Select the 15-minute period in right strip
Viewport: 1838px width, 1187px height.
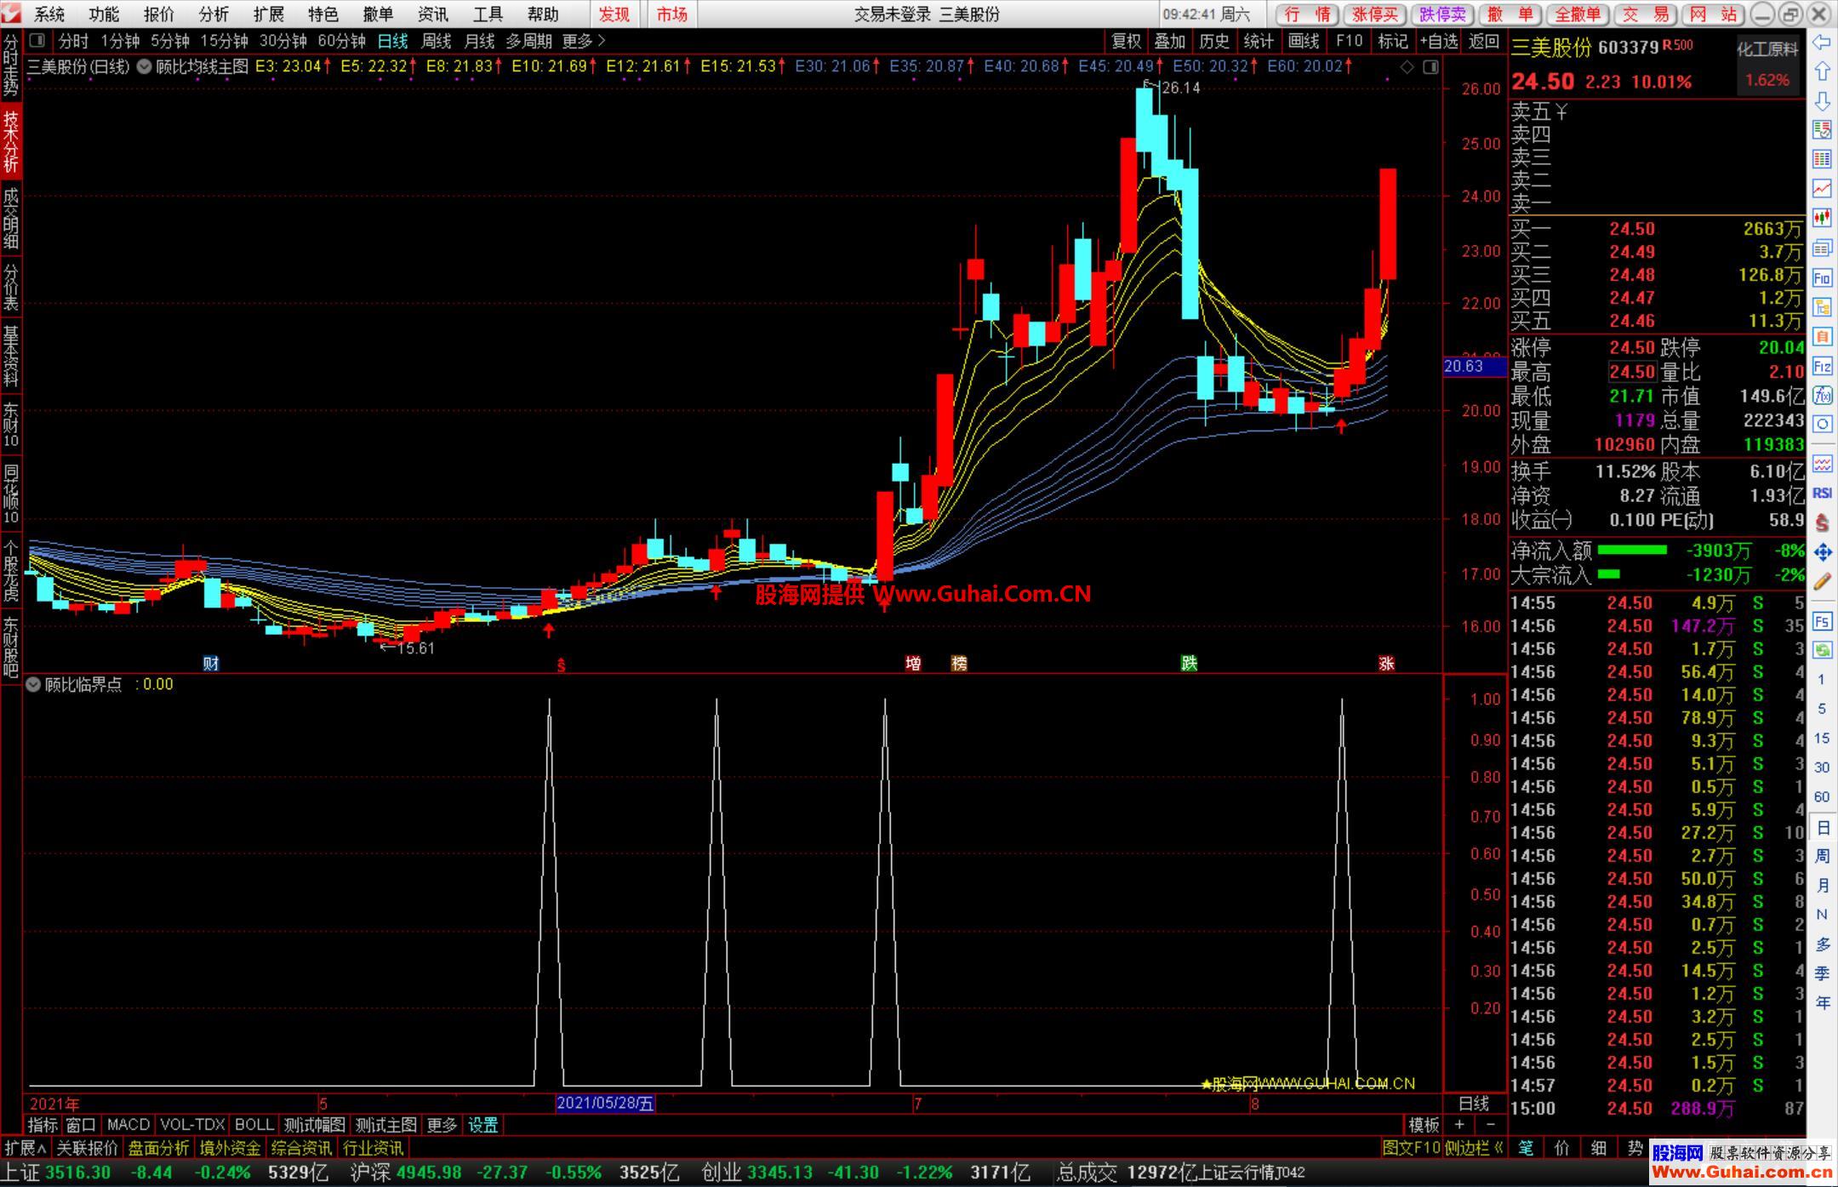1822,738
